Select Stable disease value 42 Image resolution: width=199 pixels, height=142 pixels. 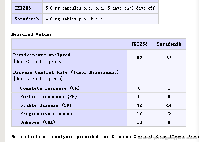click(139, 105)
